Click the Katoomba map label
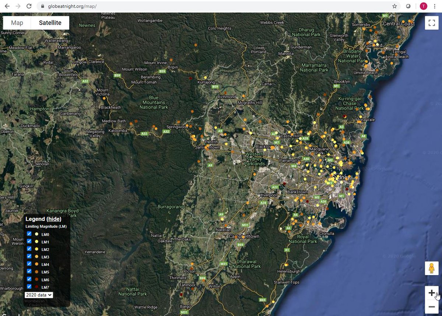Viewport: 442px width, 316px height. (x=118, y=131)
